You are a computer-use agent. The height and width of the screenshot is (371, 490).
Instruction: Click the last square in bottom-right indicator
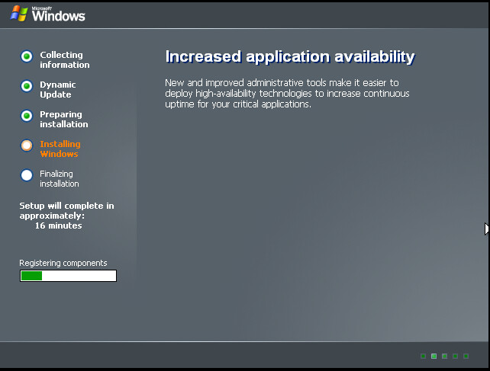click(466, 356)
